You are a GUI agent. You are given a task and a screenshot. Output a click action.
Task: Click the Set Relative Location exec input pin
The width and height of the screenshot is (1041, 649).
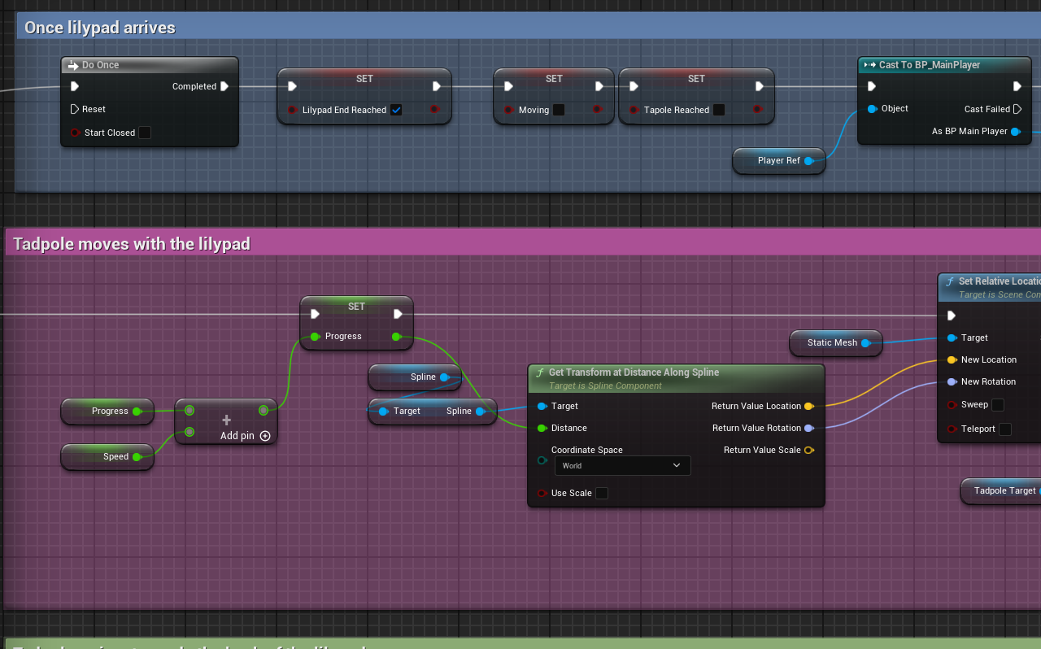[x=952, y=316]
